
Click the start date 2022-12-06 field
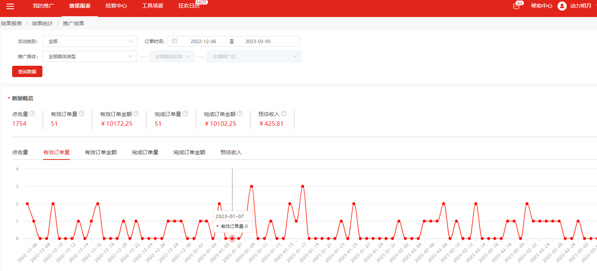(203, 41)
